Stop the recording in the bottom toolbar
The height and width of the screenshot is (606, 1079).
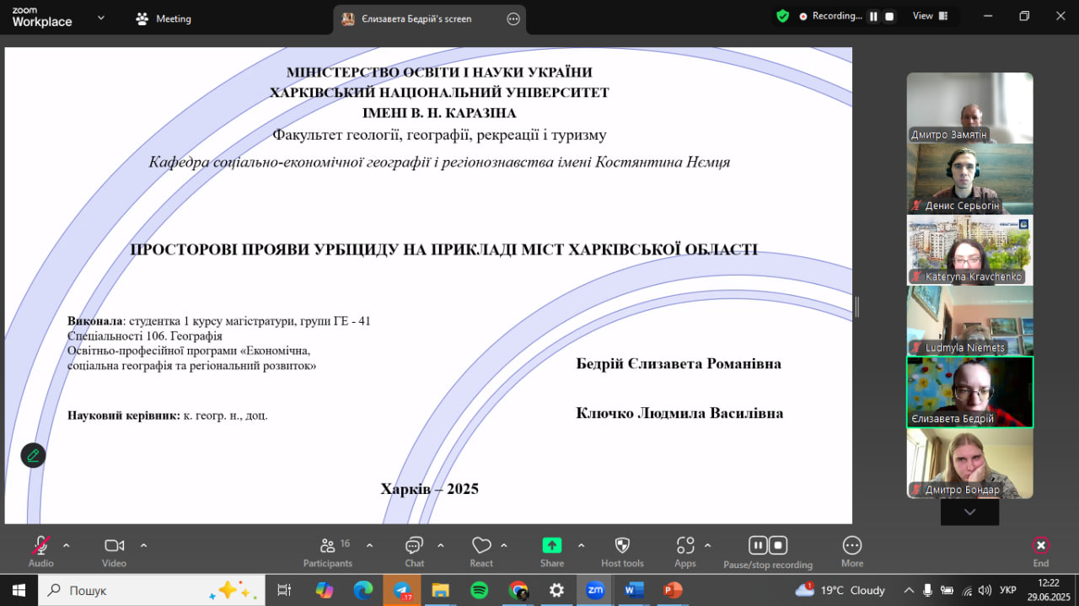[x=778, y=545]
